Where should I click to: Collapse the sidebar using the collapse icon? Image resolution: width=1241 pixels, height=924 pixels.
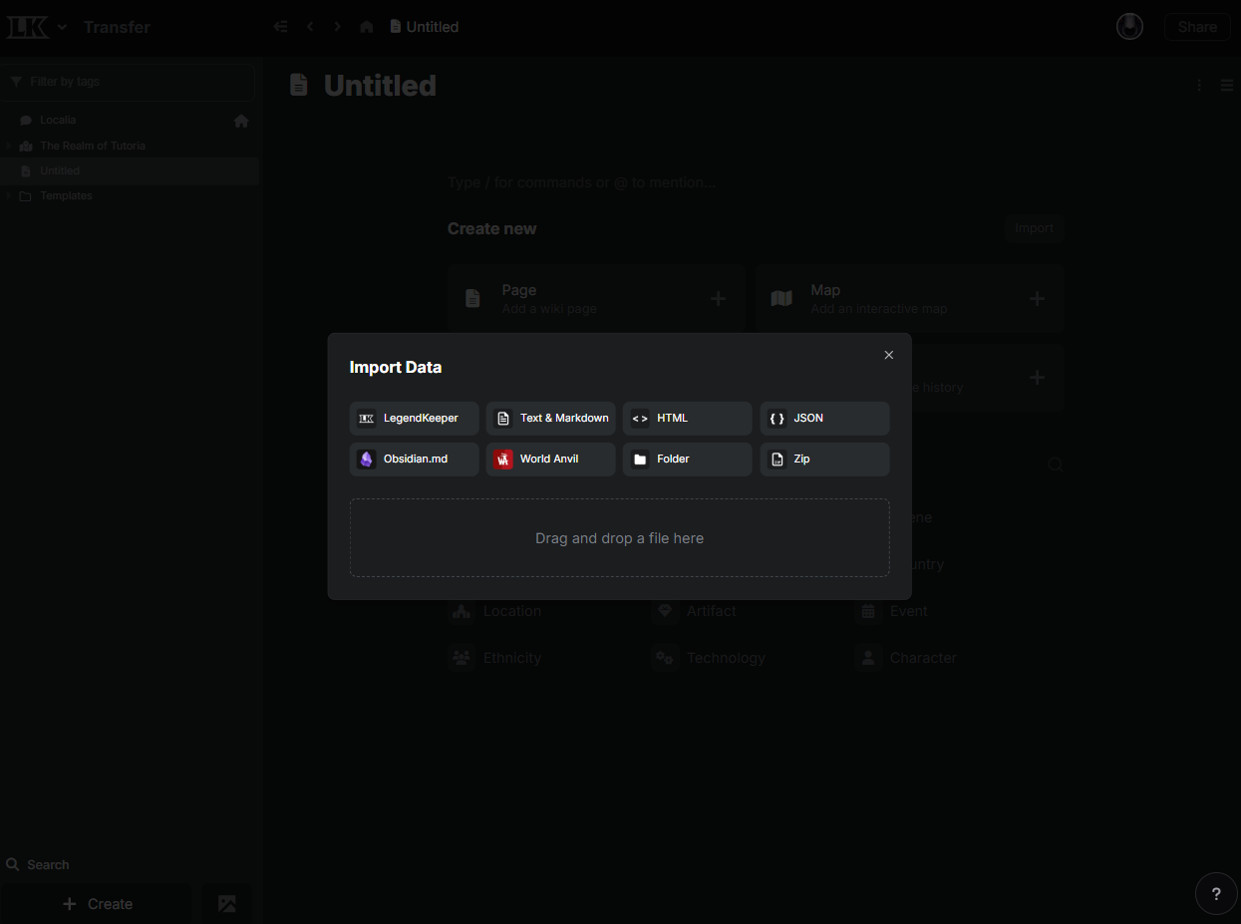click(280, 27)
